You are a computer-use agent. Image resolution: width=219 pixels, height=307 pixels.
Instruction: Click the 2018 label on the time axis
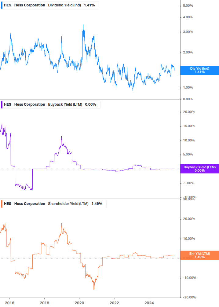(44, 303)
